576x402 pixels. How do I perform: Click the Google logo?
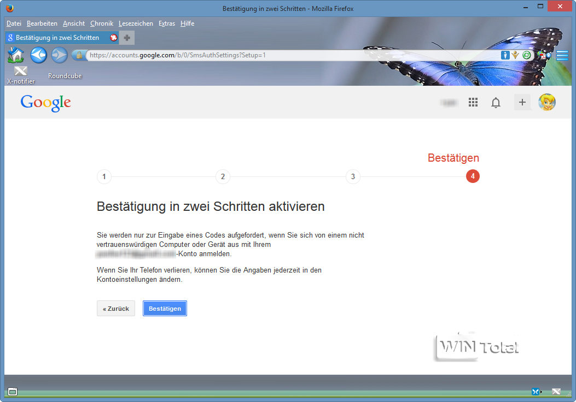pyautogui.click(x=45, y=103)
